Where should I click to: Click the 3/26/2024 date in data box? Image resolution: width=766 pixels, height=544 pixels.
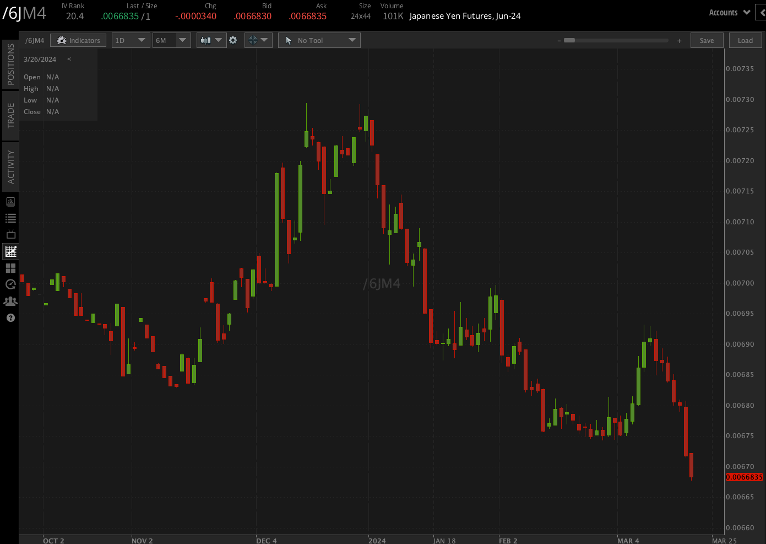[40, 59]
